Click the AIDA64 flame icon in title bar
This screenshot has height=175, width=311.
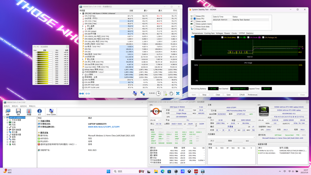tap(190, 10)
